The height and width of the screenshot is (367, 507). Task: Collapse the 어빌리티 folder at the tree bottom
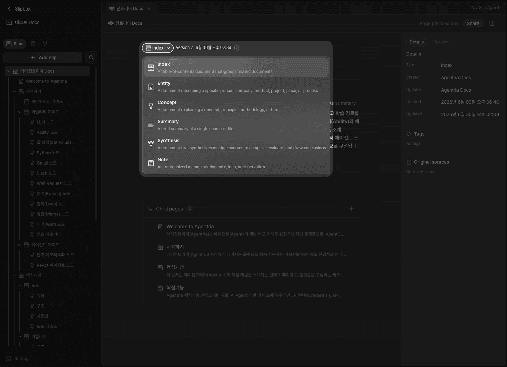[x=20, y=336]
